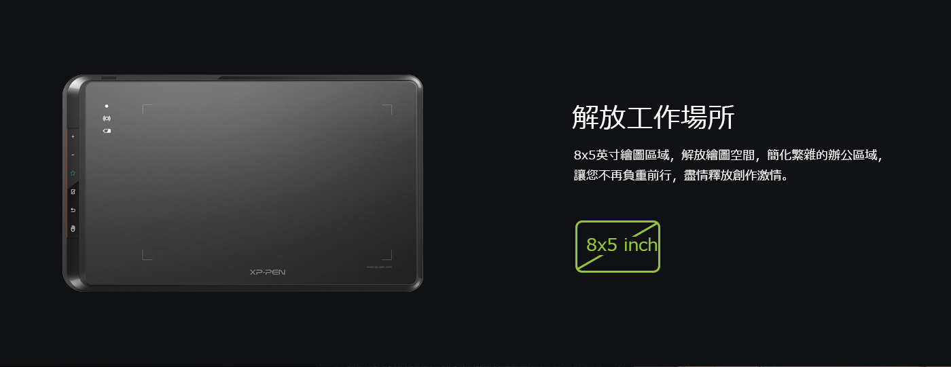
Task: Click the edit pencil shortcut key
Action: tap(73, 192)
